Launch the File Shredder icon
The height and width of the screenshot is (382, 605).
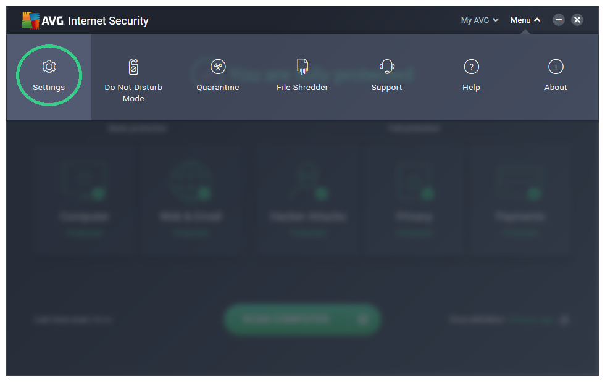coord(302,67)
